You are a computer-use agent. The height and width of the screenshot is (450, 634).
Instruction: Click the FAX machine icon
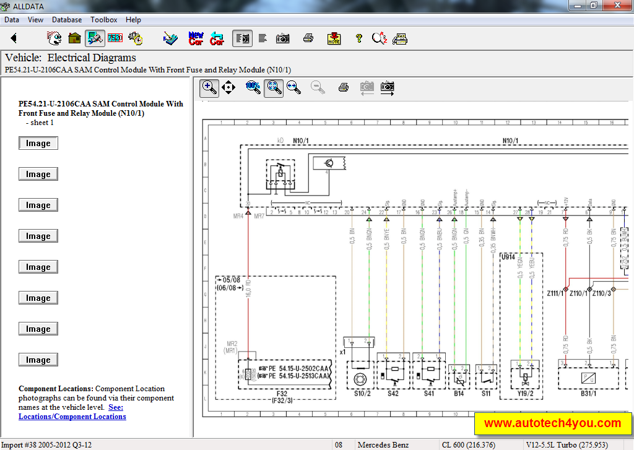(400, 39)
